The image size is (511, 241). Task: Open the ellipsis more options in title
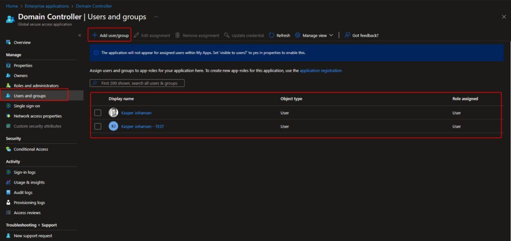pos(156,16)
